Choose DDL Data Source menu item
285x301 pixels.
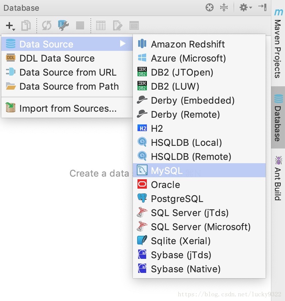pos(67,58)
